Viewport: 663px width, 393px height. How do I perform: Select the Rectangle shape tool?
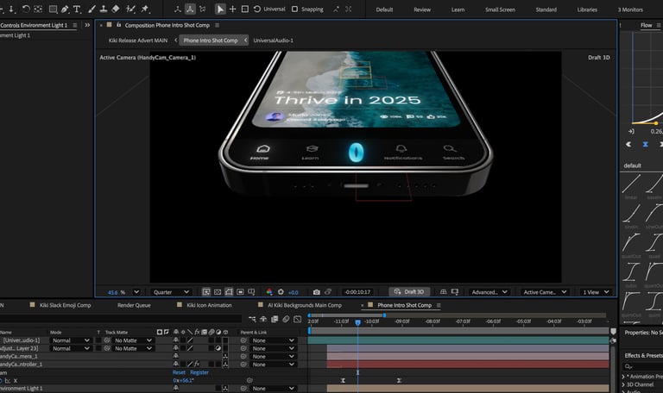53,9
